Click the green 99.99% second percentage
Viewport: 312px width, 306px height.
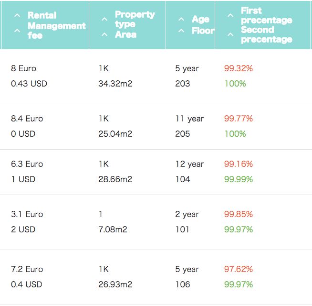238,179
